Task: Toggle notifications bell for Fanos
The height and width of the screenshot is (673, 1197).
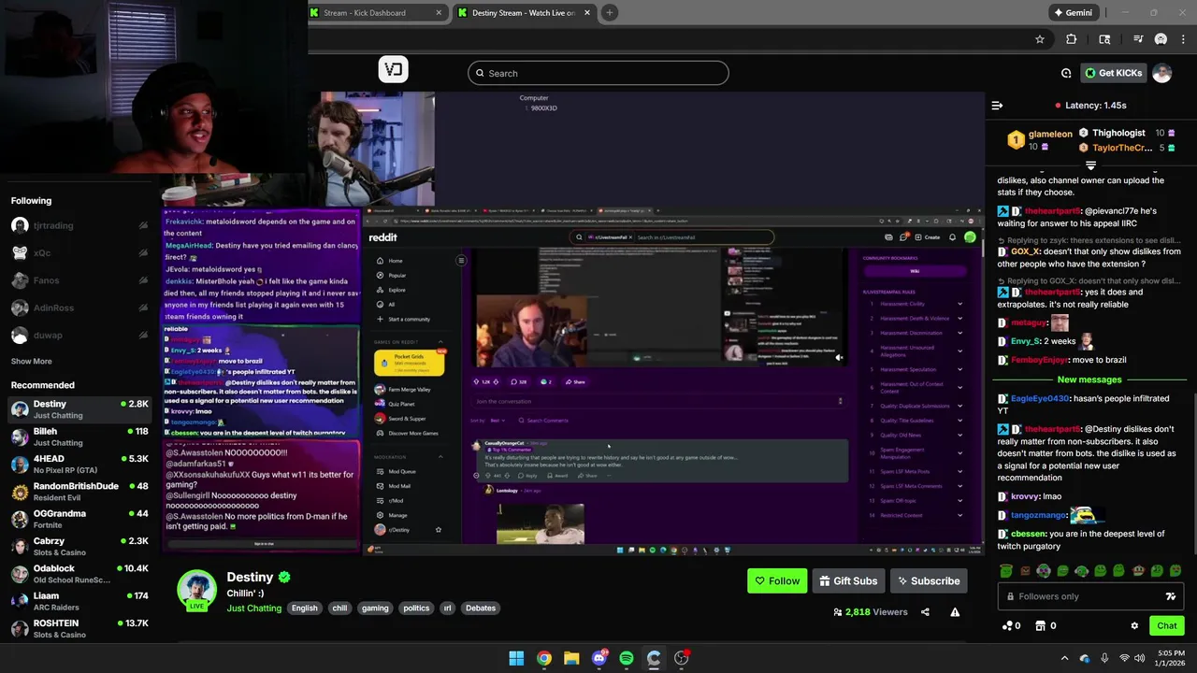Action: [143, 280]
